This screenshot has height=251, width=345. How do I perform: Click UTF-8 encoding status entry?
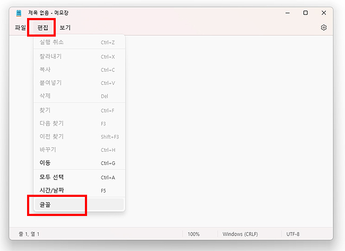tap(292, 234)
